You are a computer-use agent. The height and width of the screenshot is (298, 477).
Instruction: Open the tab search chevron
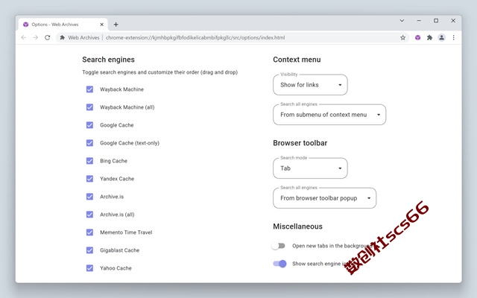coord(402,21)
